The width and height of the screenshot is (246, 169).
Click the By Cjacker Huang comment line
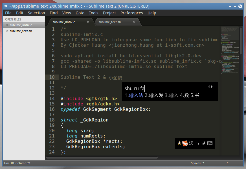pyautogui.click(x=133, y=45)
